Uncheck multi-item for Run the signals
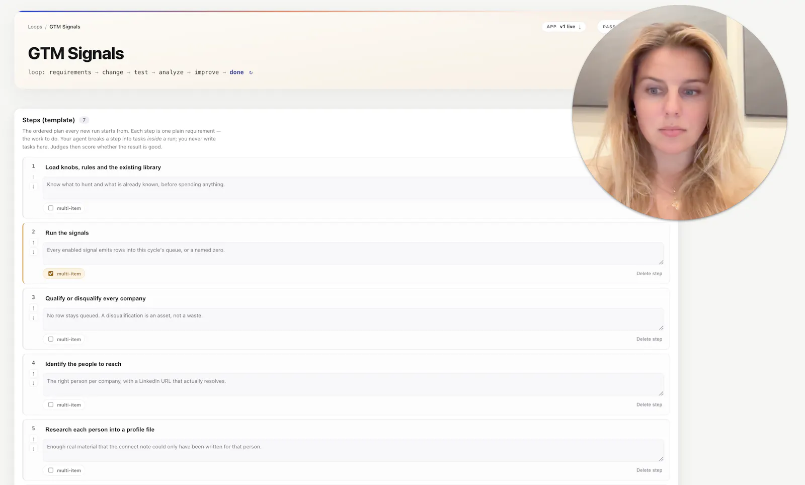The height and width of the screenshot is (485, 805). (51, 274)
